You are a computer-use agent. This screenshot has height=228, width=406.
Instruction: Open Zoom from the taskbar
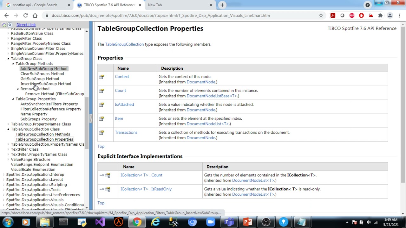(211, 222)
